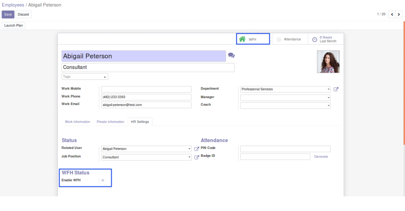Open Job Position external link icon
This screenshot has height=211, width=405.
click(197, 157)
